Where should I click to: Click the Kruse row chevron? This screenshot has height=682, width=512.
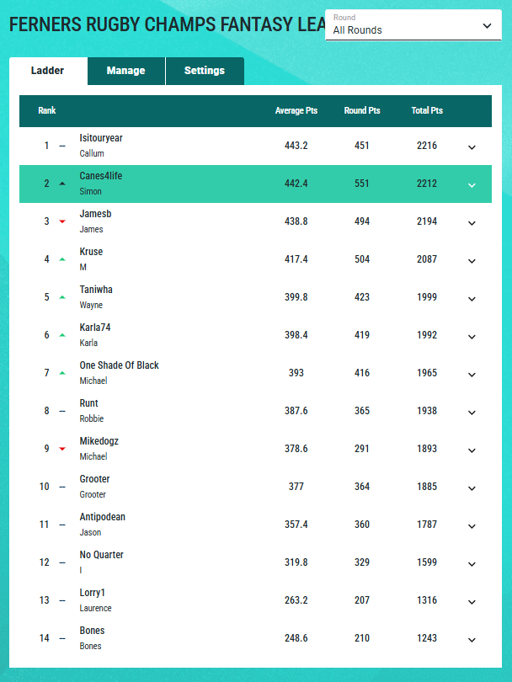[472, 260]
